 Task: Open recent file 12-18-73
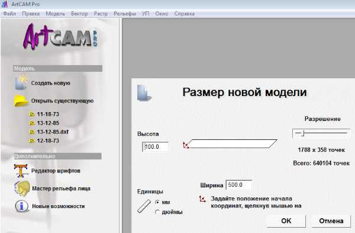48,141
